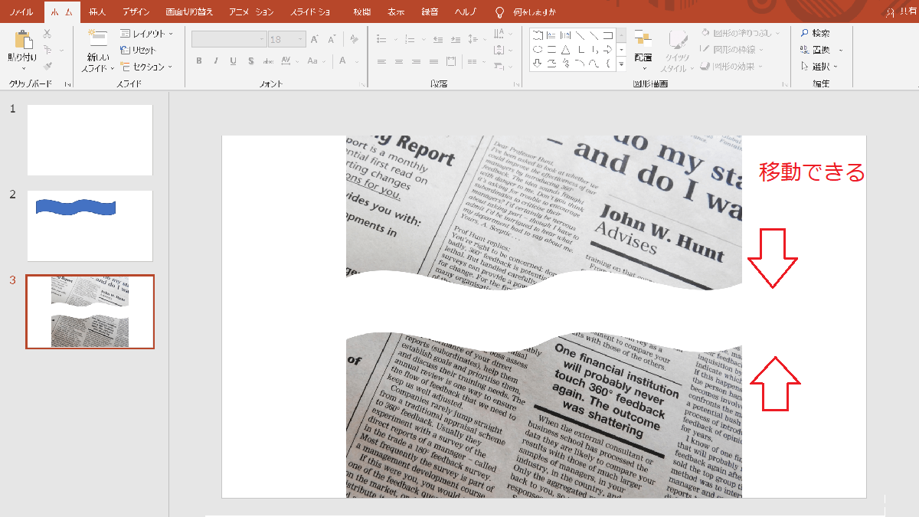Click the Reset (リセット) slide button
Image resolution: width=919 pixels, height=517 pixels.
click(x=139, y=50)
